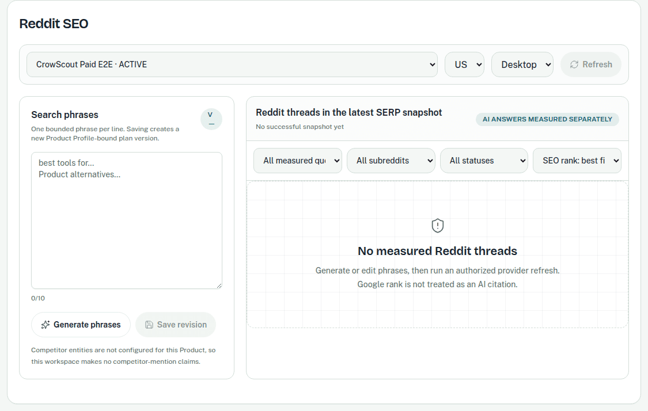This screenshot has height=411, width=648.
Task: Click the Refresh button
Action: point(590,64)
